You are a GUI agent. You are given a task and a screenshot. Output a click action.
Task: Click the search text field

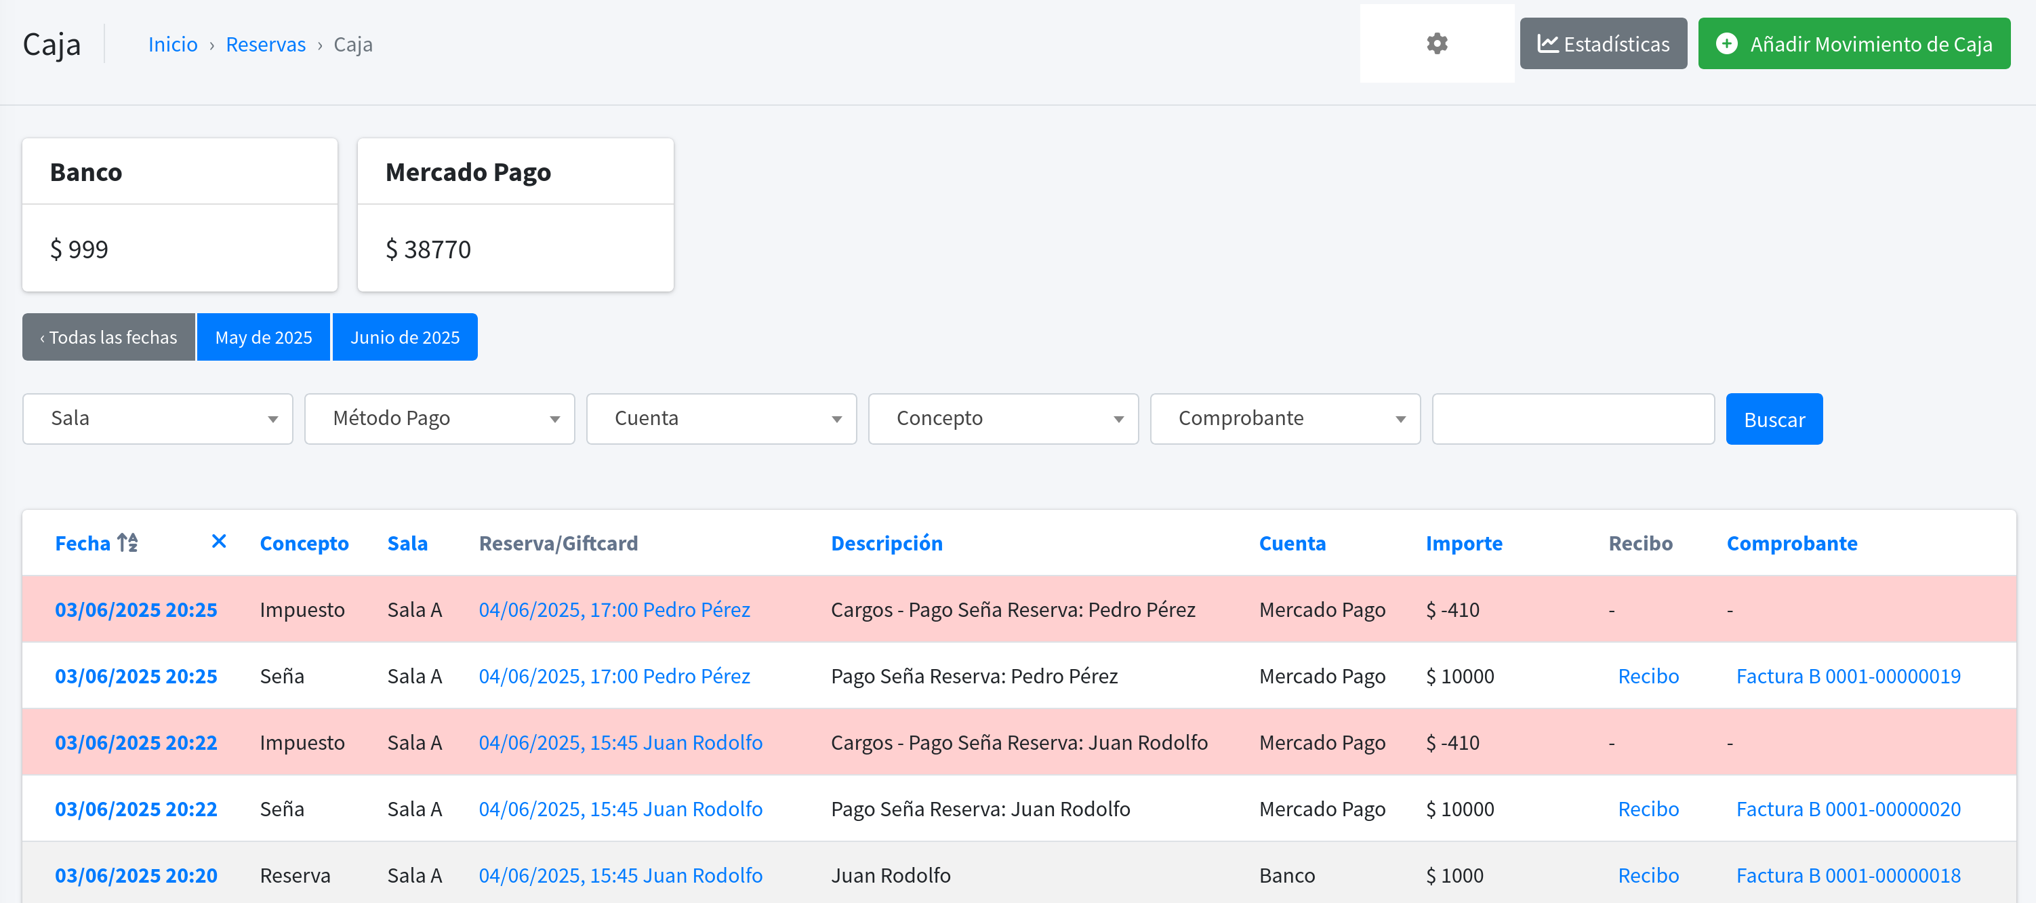1572,418
